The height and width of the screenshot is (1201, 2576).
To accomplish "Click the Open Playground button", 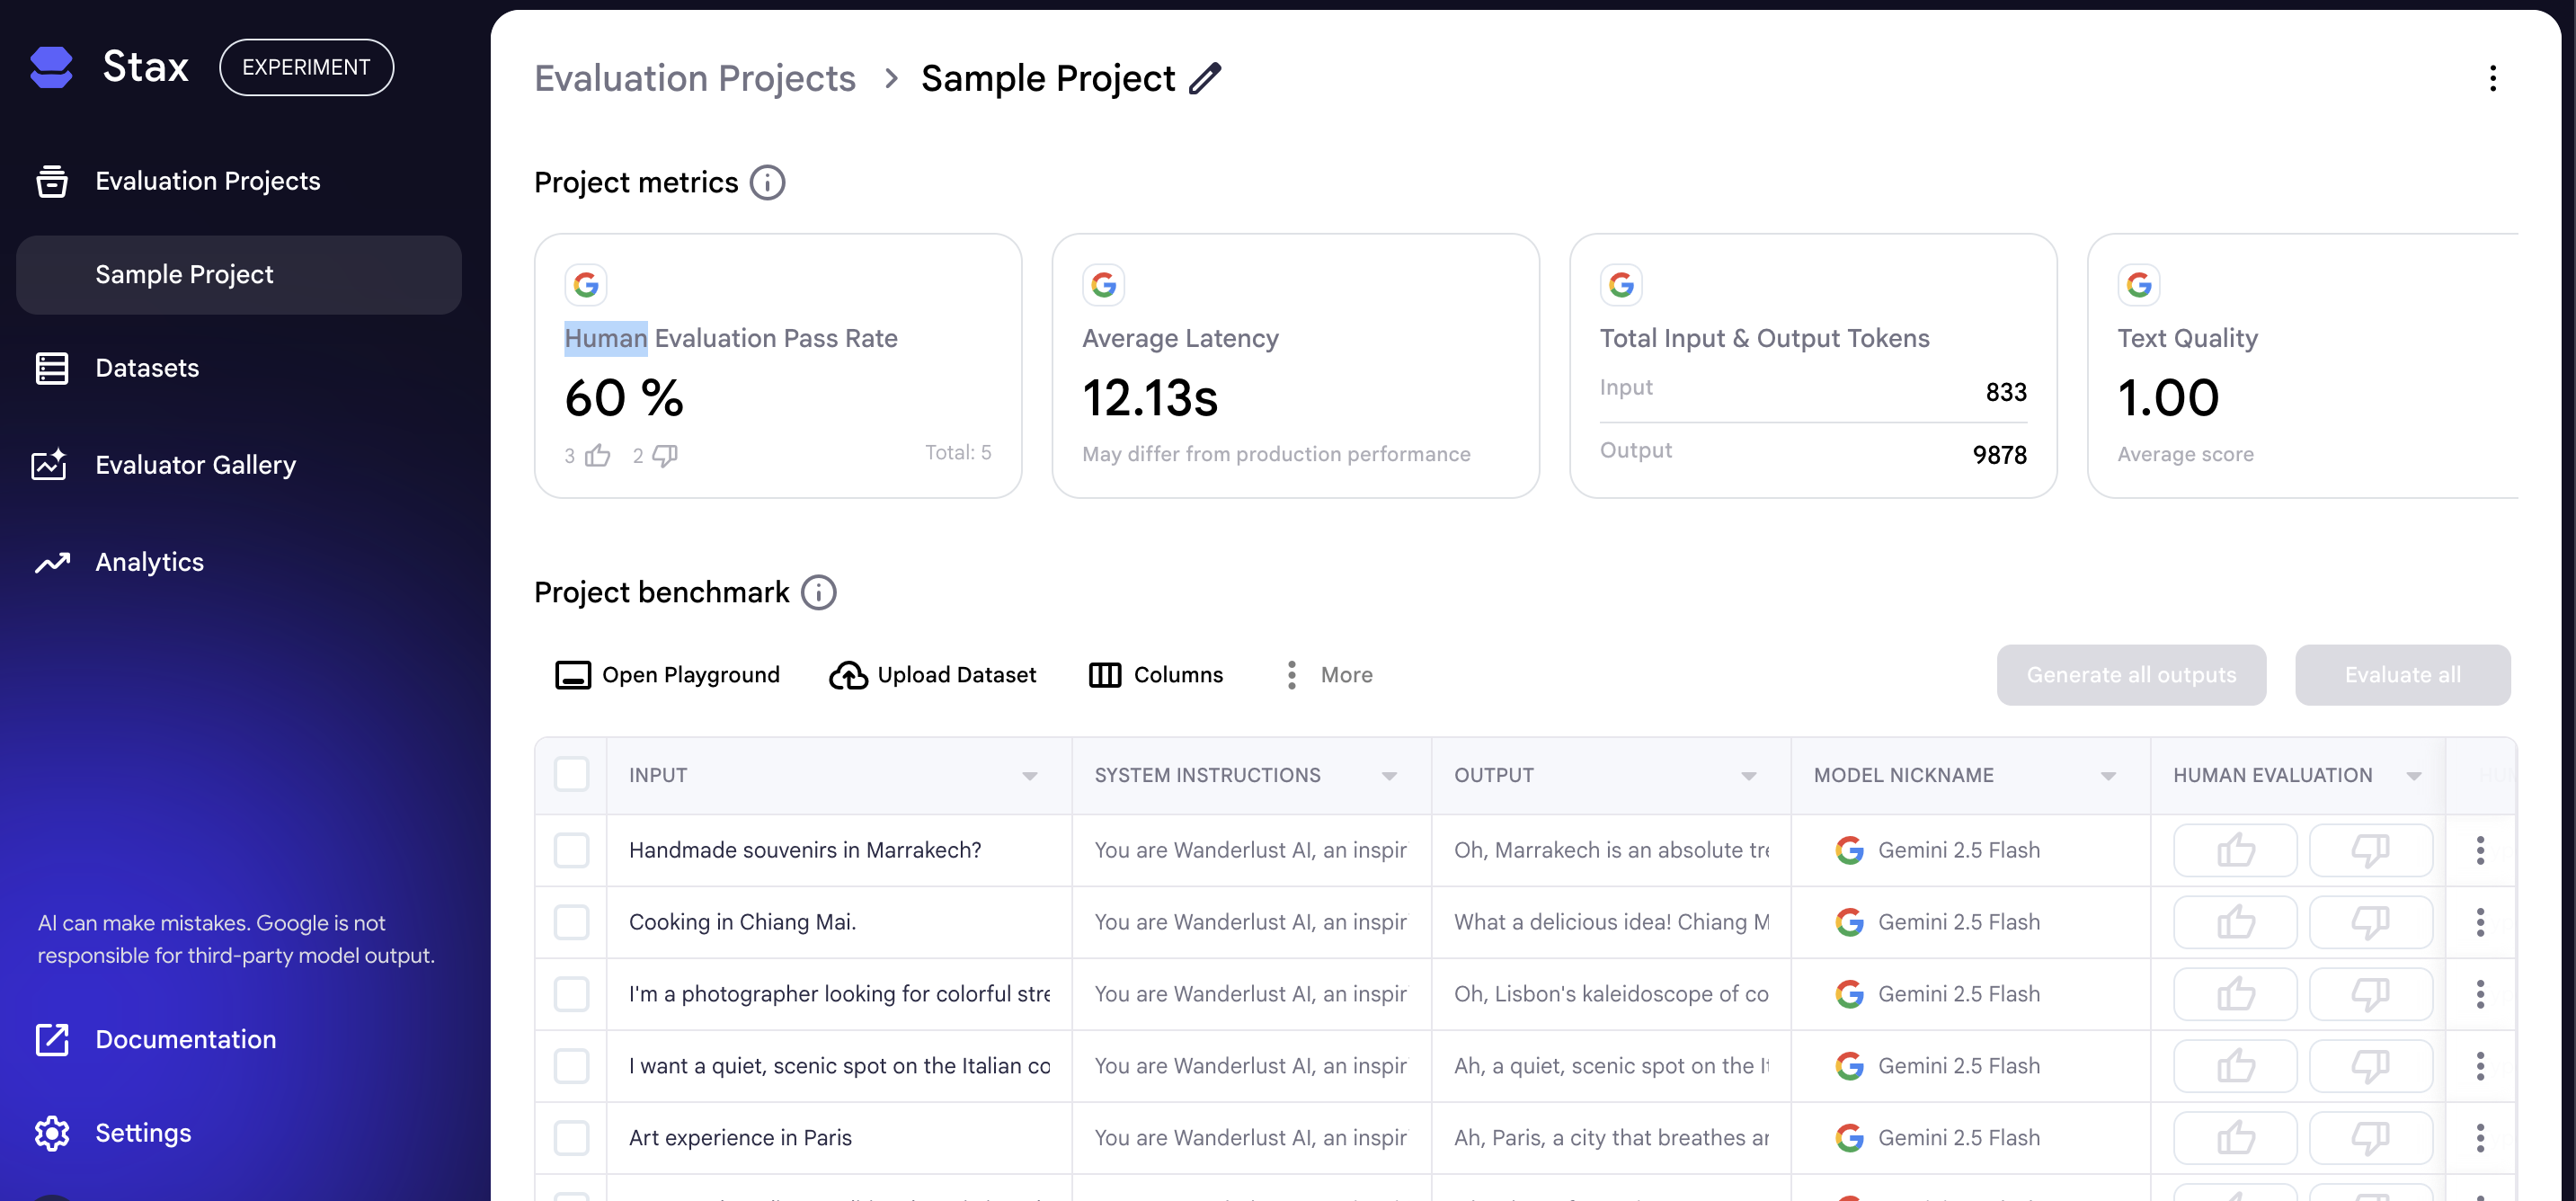I will (667, 675).
